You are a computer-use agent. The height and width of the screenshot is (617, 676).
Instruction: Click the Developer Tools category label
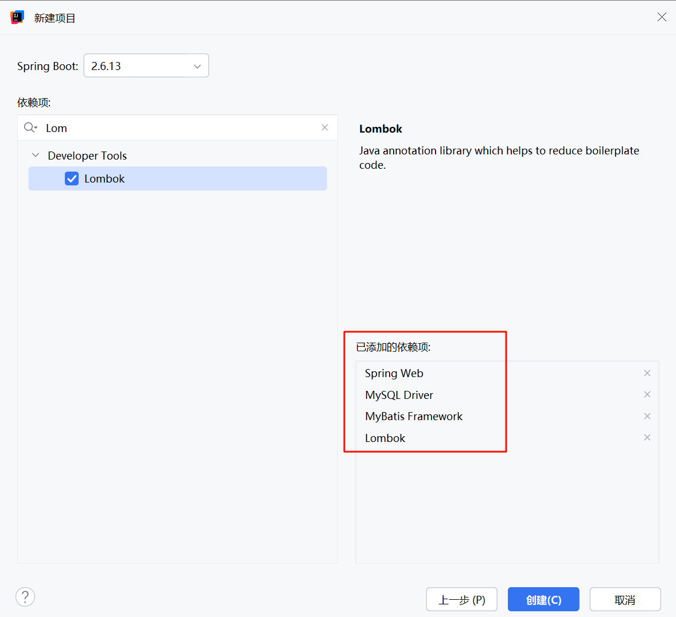click(x=87, y=156)
